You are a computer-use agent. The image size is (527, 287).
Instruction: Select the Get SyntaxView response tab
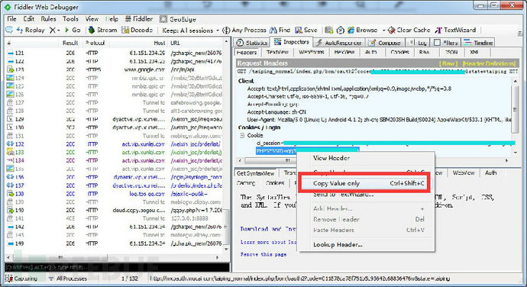pyautogui.click(x=255, y=173)
